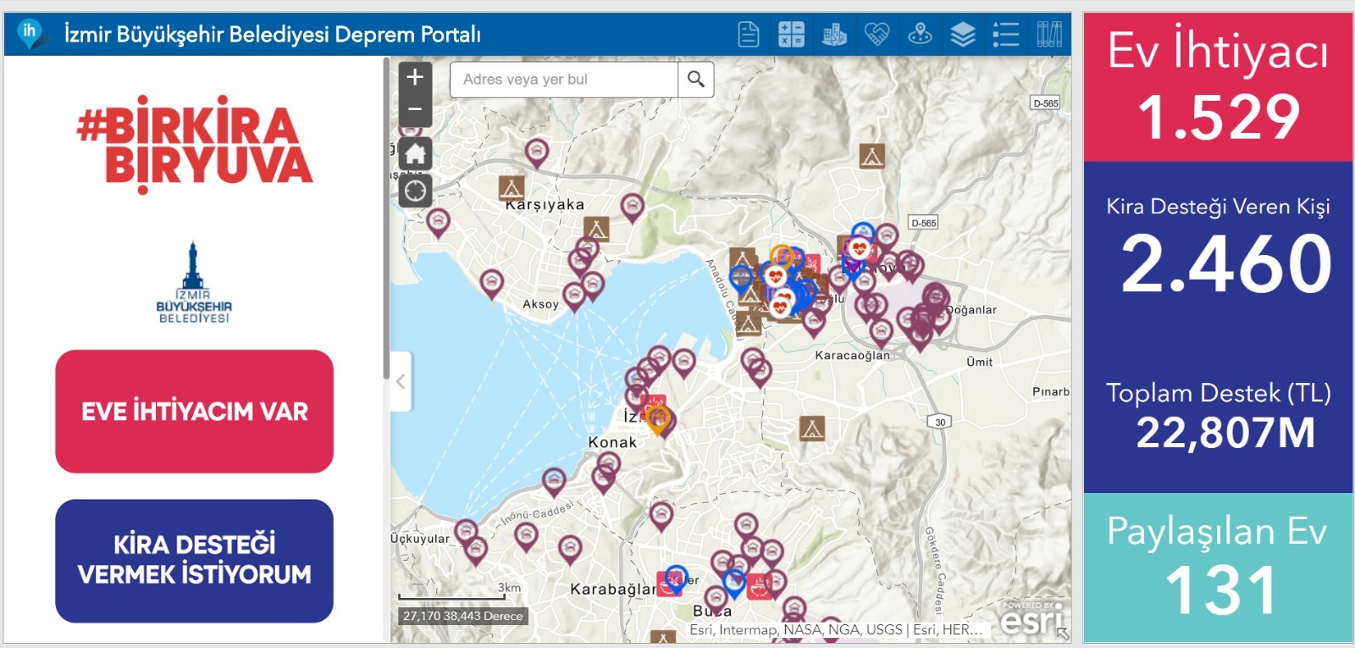Show the map legend list

pos(1005,35)
